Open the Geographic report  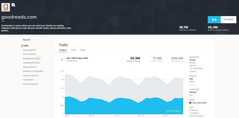(28, 80)
